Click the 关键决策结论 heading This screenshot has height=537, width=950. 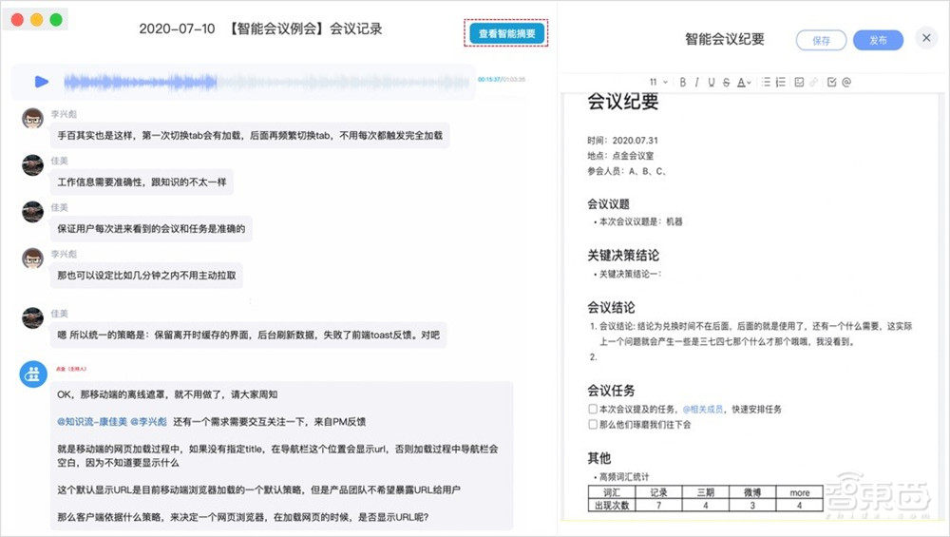click(x=623, y=255)
